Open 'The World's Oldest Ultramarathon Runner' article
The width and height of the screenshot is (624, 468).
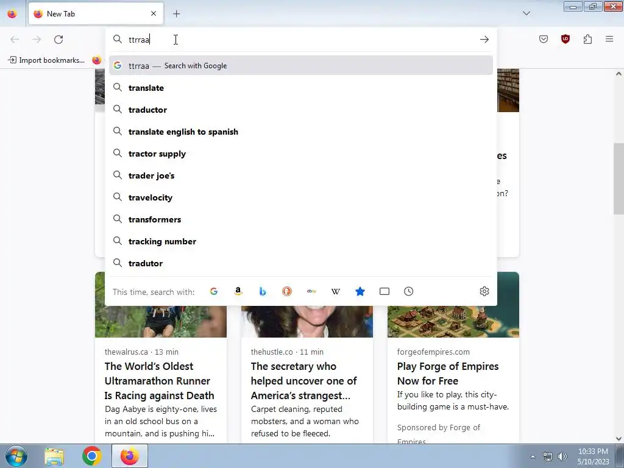tap(160, 381)
